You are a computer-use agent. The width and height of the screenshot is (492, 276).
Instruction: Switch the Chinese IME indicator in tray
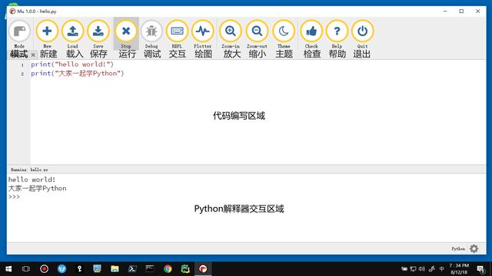click(442, 269)
